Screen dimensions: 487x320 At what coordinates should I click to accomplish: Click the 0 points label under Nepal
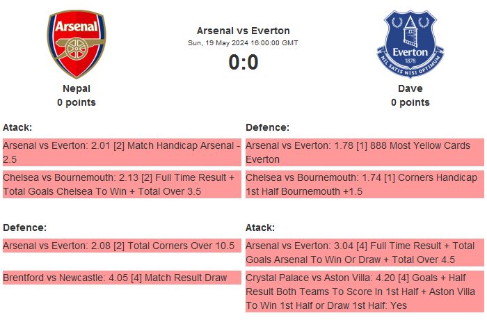(77, 102)
